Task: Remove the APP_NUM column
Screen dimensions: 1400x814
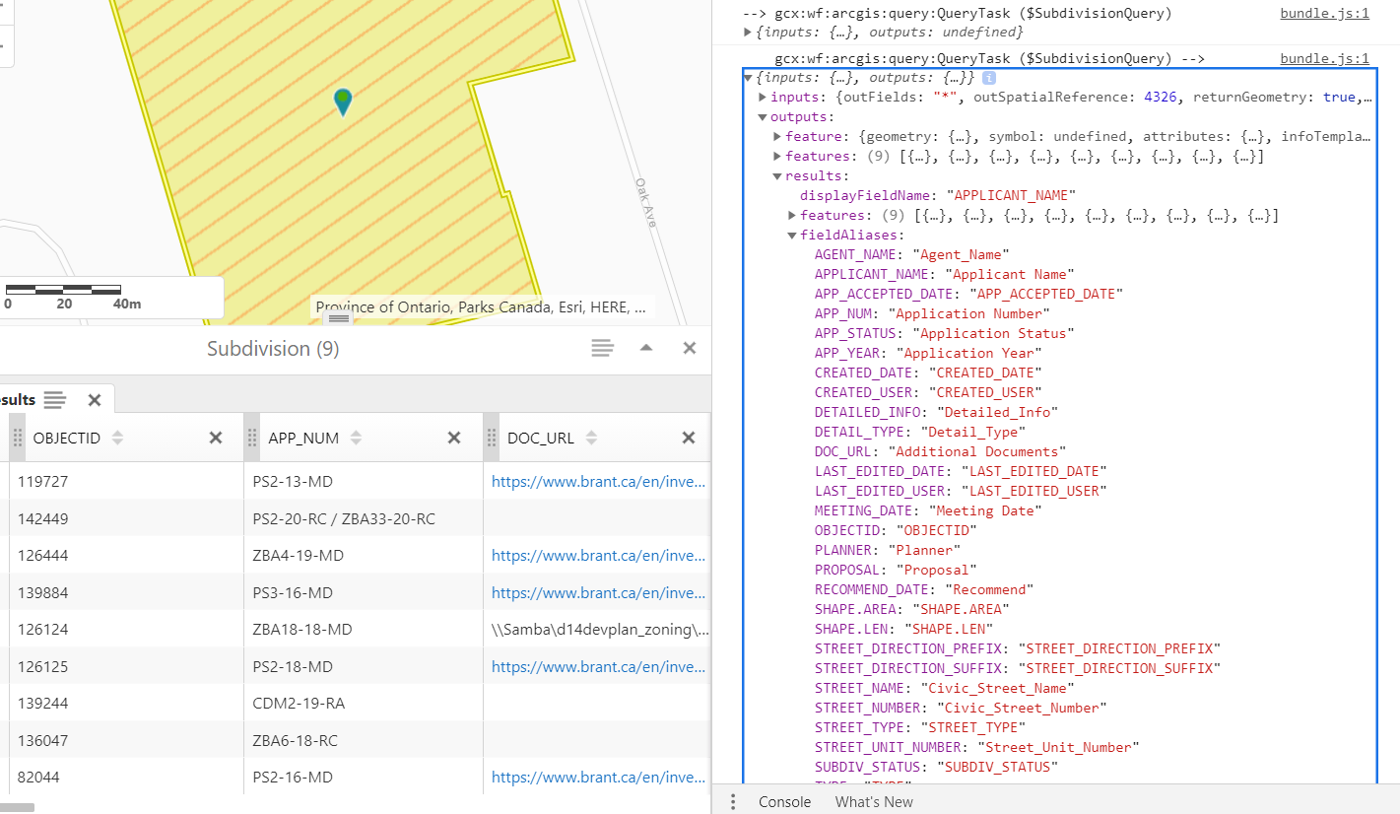Action: [x=454, y=438]
